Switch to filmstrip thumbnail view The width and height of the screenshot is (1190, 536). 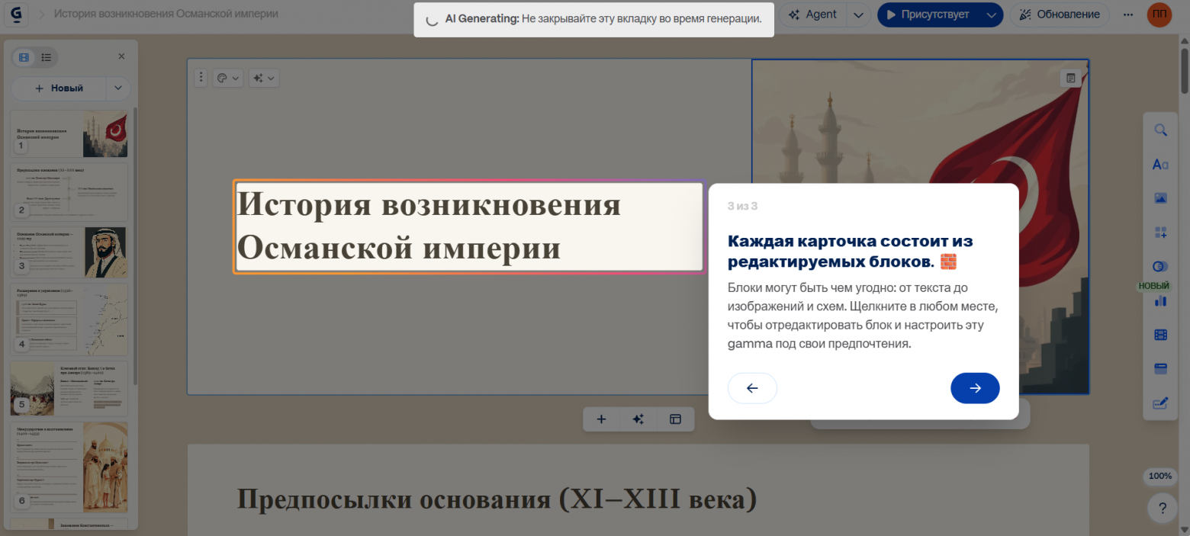pos(24,57)
